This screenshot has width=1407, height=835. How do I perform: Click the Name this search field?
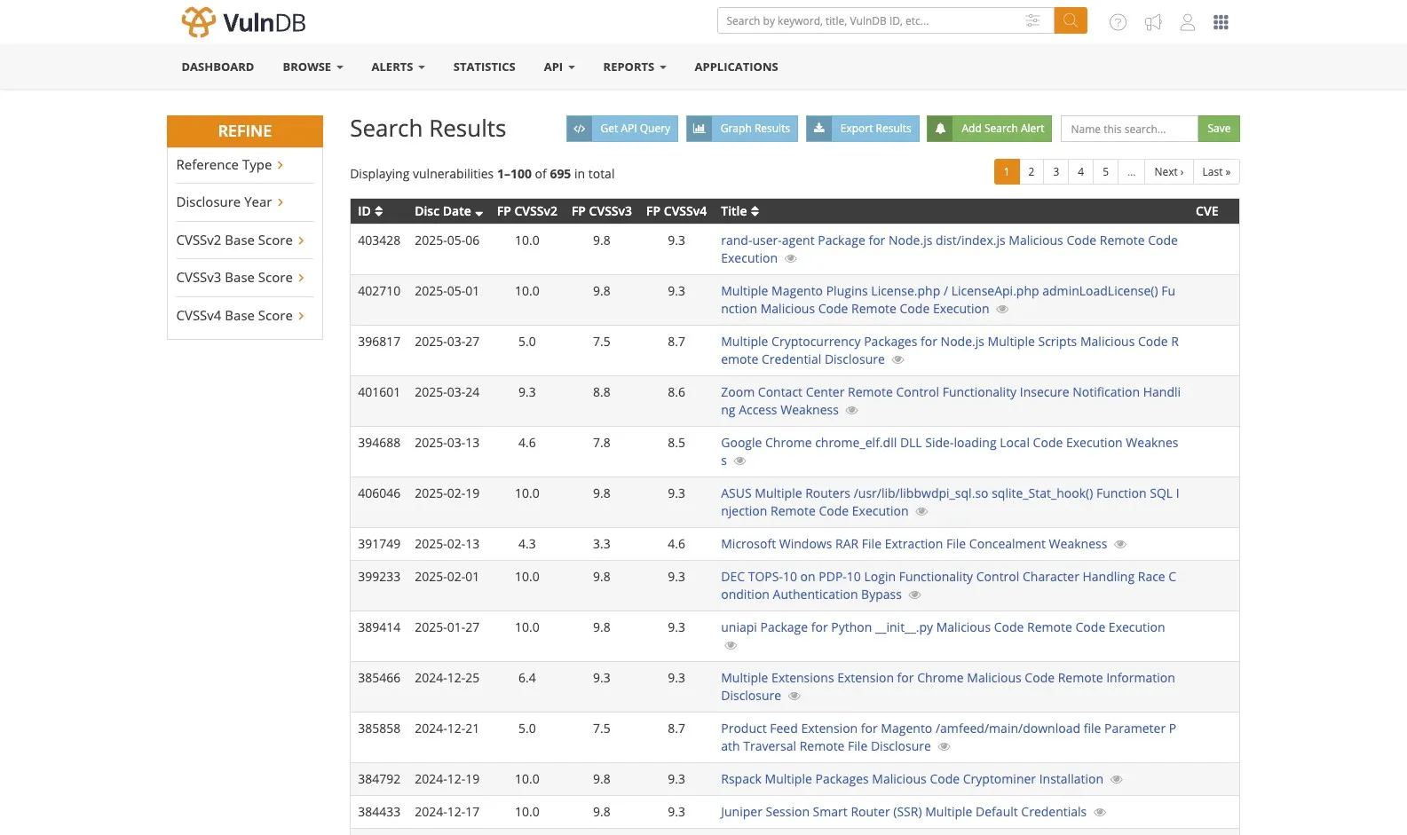point(1129,129)
